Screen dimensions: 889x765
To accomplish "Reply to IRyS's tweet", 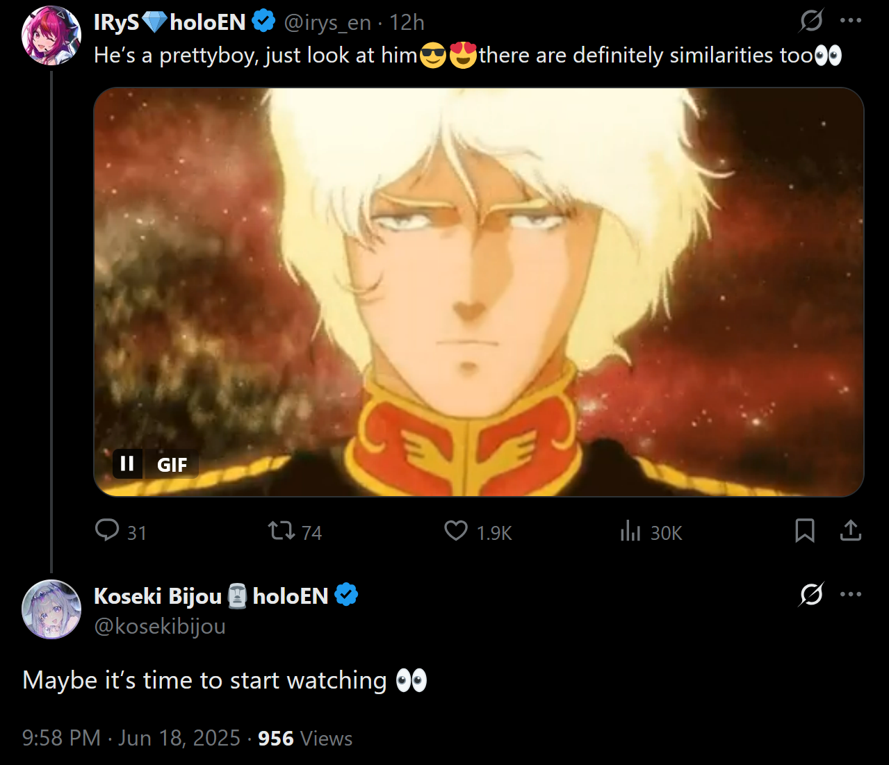I will click(107, 531).
